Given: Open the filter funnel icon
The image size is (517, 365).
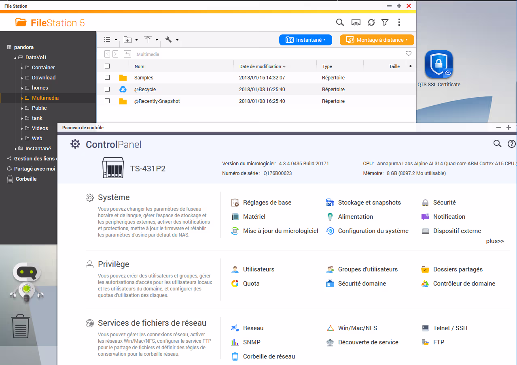Looking at the screenshot, I should click(x=385, y=23).
